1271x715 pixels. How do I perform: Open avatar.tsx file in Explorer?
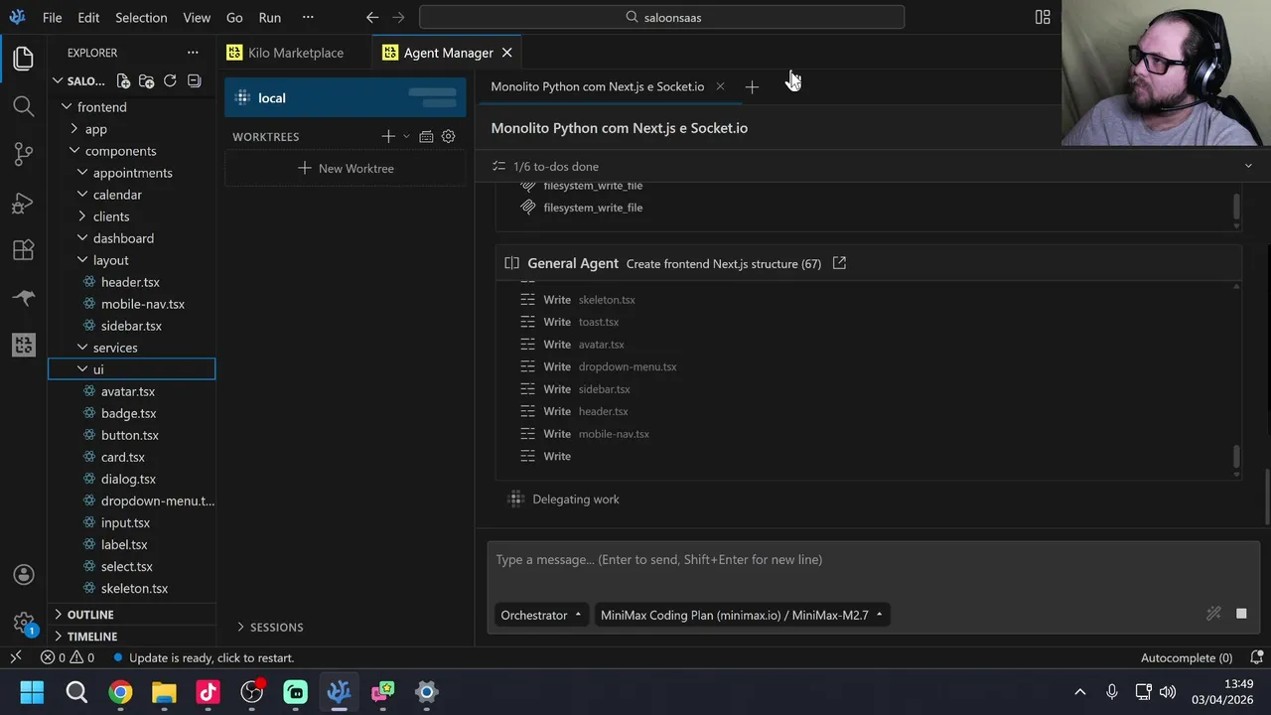[127, 391]
